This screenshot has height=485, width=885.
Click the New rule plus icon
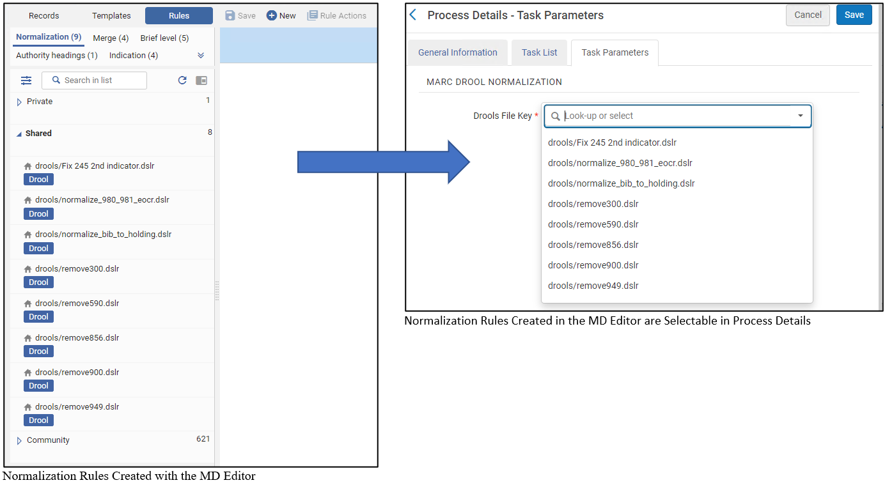click(272, 15)
